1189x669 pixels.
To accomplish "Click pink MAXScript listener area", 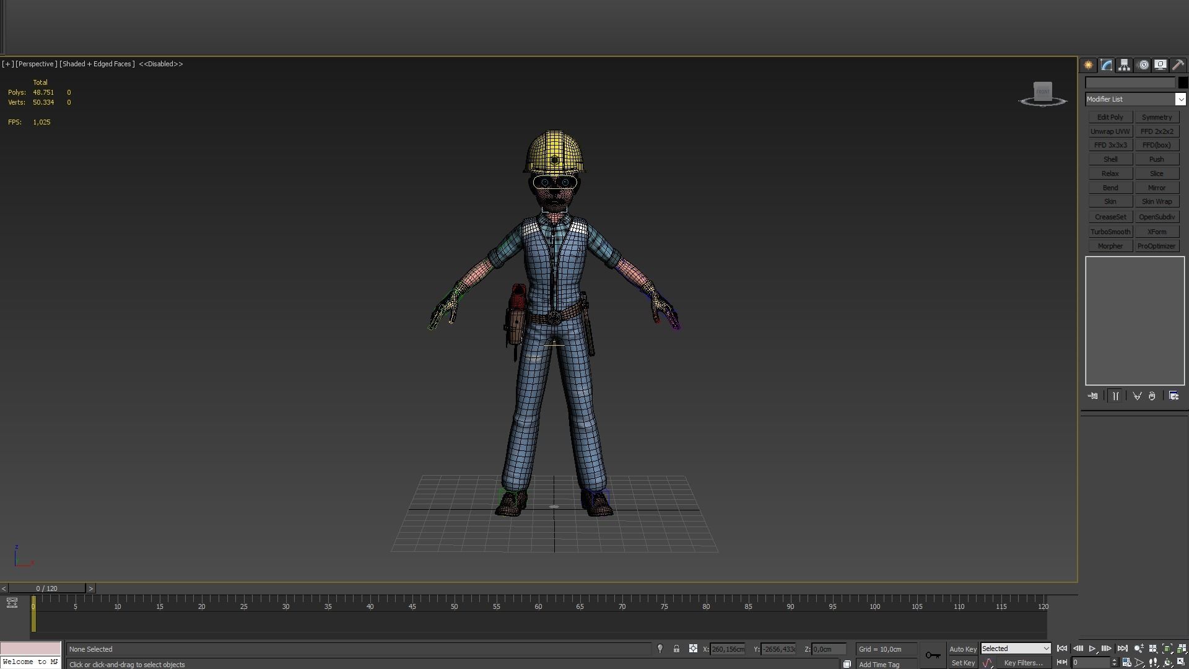I will 30,649.
